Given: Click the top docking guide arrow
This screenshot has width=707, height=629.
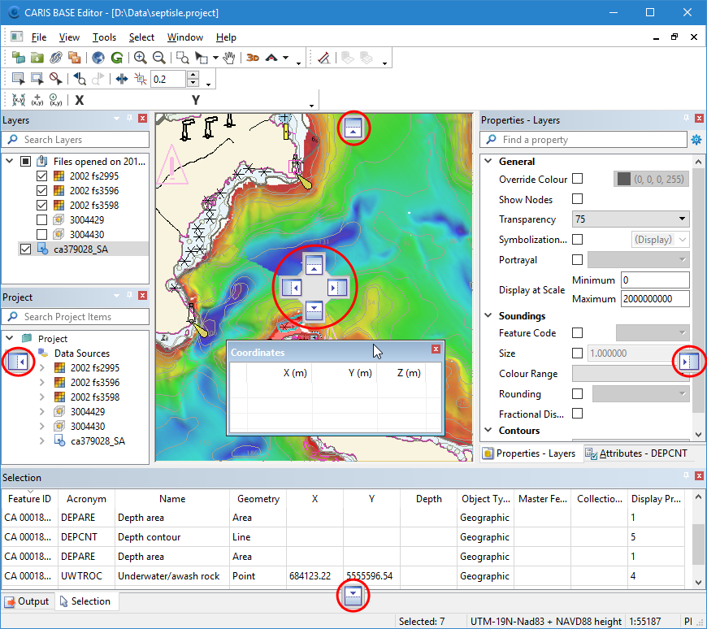Looking at the screenshot, I should click(x=353, y=128).
